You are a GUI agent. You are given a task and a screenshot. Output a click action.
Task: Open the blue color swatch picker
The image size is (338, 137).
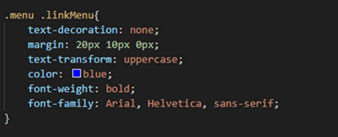[x=77, y=74]
